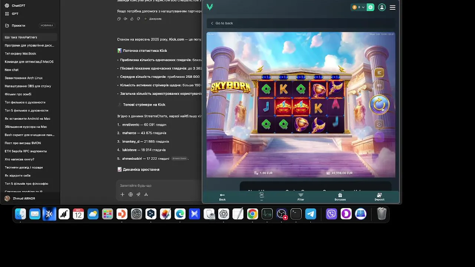The image size is (475, 267).
Task: Open the Trash in the Dock
Action: pos(381,214)
